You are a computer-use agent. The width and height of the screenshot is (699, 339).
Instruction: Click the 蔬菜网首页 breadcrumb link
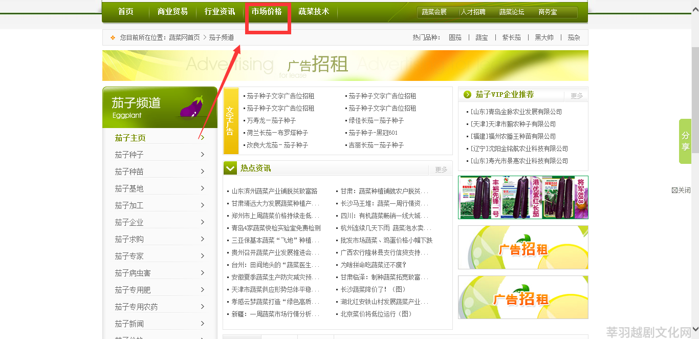pyautogui.click(x=184, y=37)
